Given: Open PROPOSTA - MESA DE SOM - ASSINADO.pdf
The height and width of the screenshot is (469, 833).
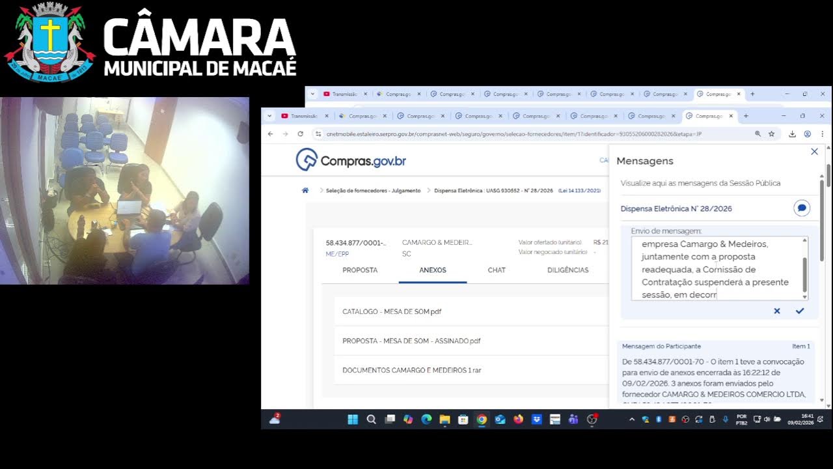Looking at the screenshot, I should point(411,341).
